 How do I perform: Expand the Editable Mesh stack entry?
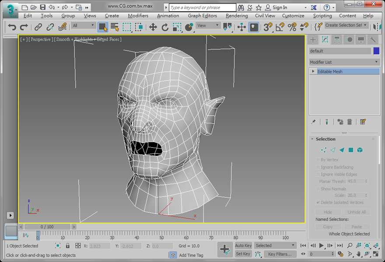coord(313,71)
